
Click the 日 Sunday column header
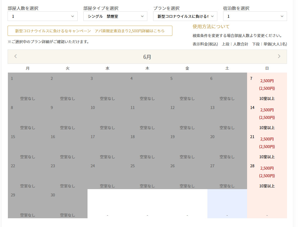coord(267,68)
